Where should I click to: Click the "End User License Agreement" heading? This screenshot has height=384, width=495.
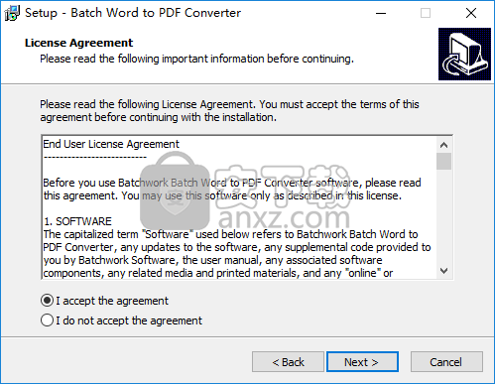pos(111,144)
